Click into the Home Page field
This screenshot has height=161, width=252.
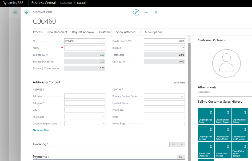[164, 124]
